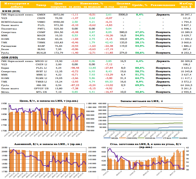Viewport: 196px width, 179px height.
Task: Select the yearly change value 69,33
Action: tap(109, 82)
